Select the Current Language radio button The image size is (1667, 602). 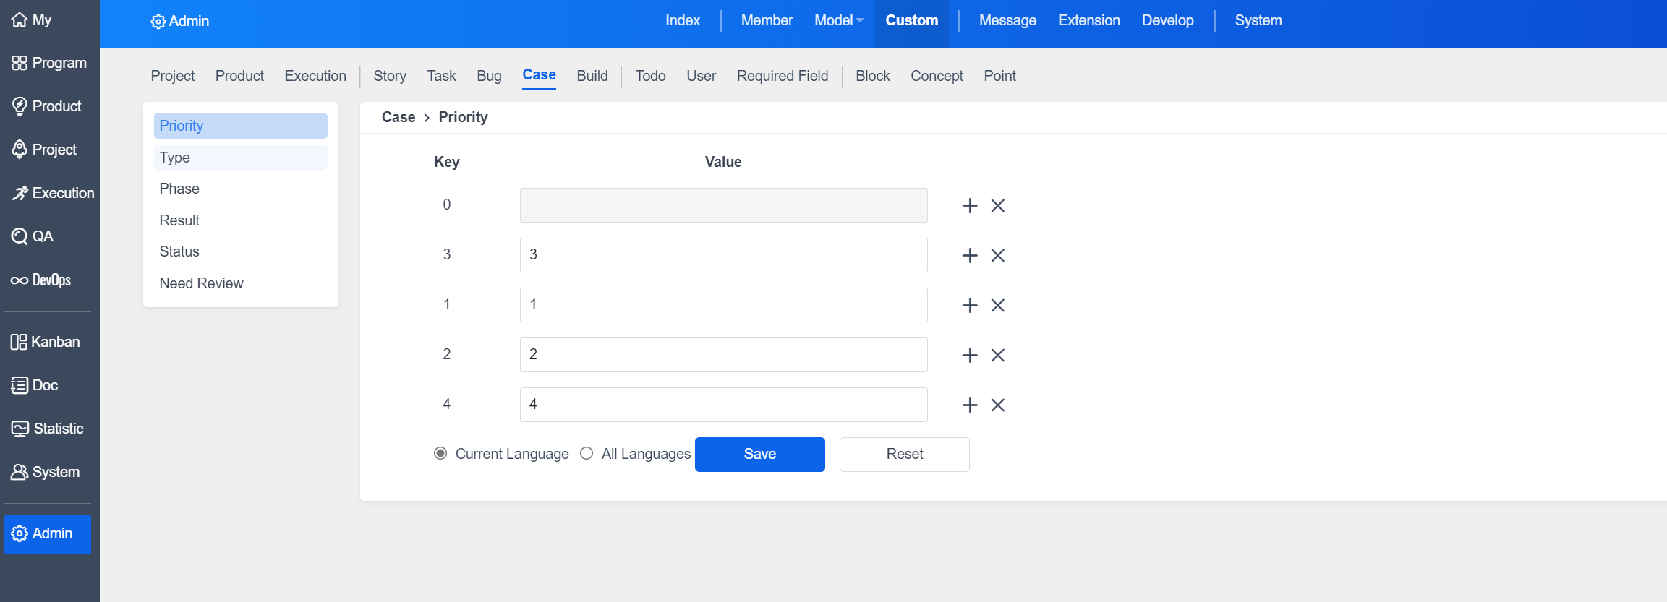pyautogui.click(x=440, y=454)
